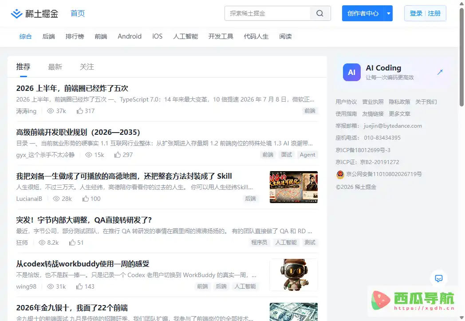Click the views eye icon showing 8.2k

coord(42,243)
